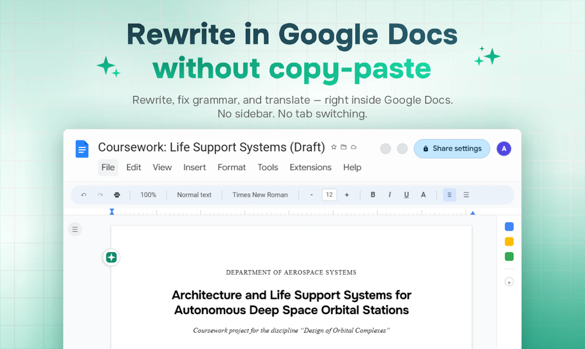Click the left indent marker on the ruler
The height and width of the screenshot is (349, 585).
click(x=112, y=212)
